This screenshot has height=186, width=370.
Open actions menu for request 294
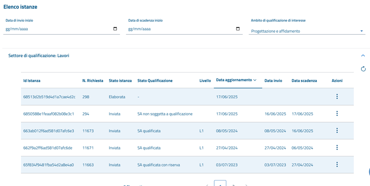337,114
